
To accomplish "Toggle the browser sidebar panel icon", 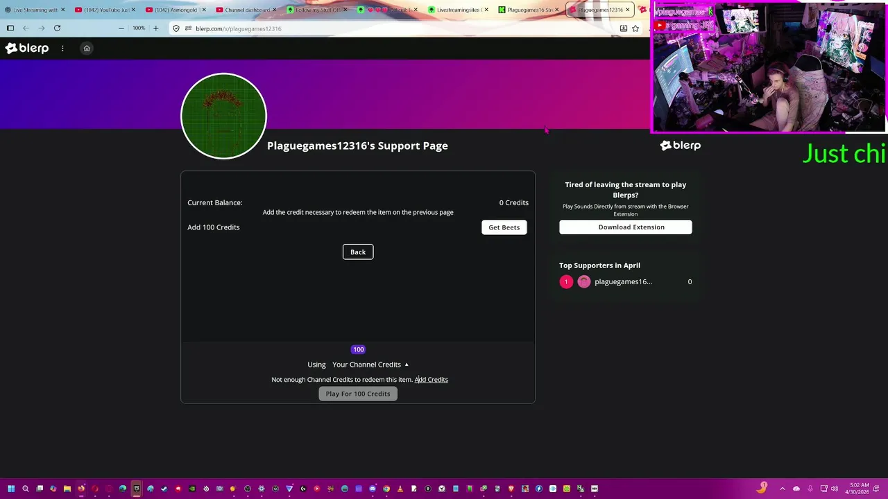I will point(10,28).
